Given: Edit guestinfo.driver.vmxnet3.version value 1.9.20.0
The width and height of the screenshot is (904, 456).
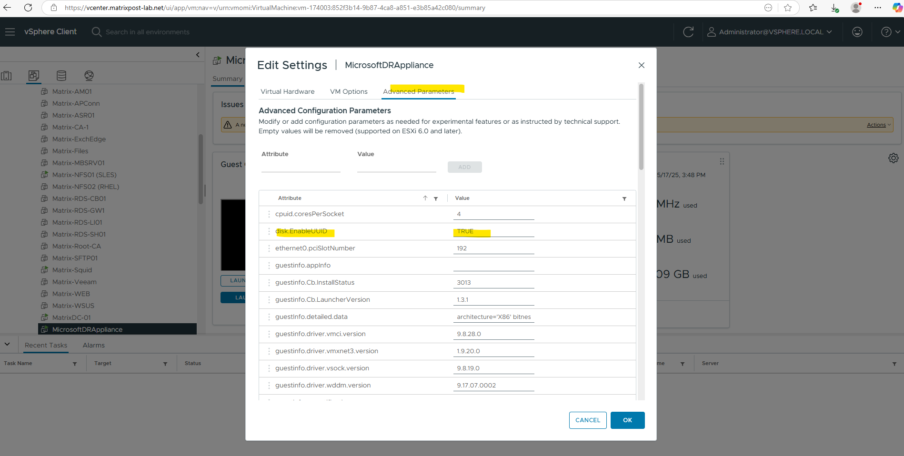Looking at the screenshot, I should click(x=494, y=351).
